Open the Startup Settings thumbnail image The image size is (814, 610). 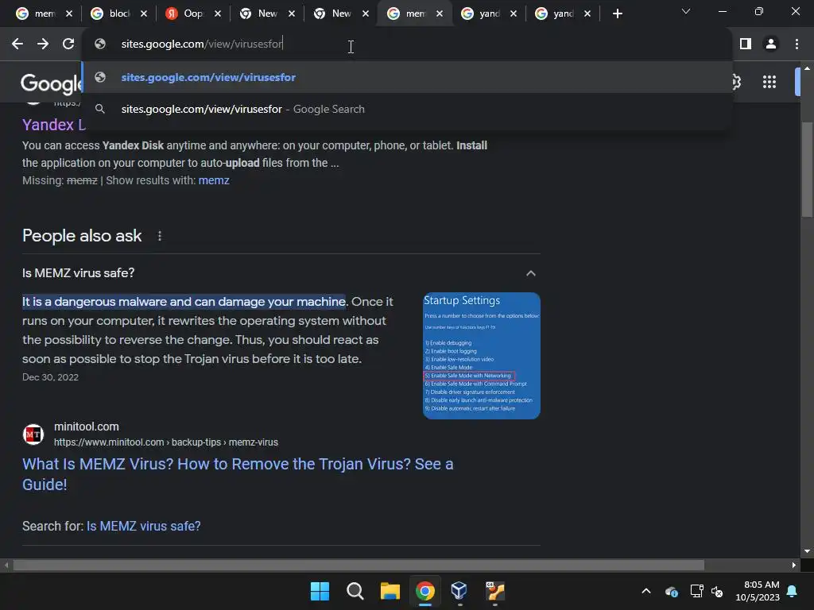[482, 356]
